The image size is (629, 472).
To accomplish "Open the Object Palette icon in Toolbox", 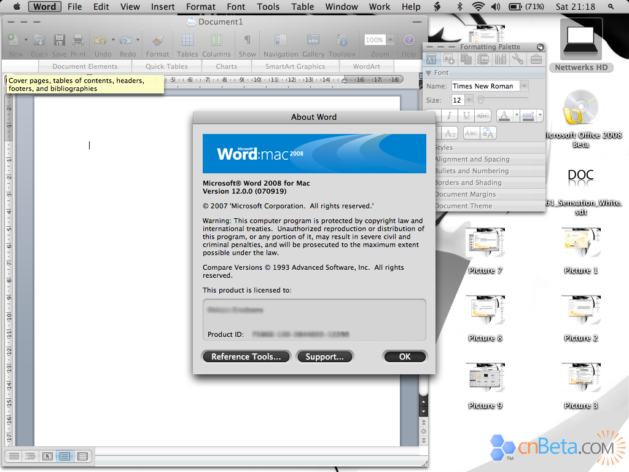I will tap(448, 60).
